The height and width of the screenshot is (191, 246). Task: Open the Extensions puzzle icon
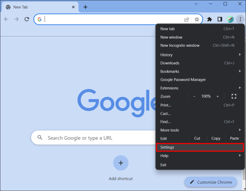pyautogui.click(x=209, y=19)
